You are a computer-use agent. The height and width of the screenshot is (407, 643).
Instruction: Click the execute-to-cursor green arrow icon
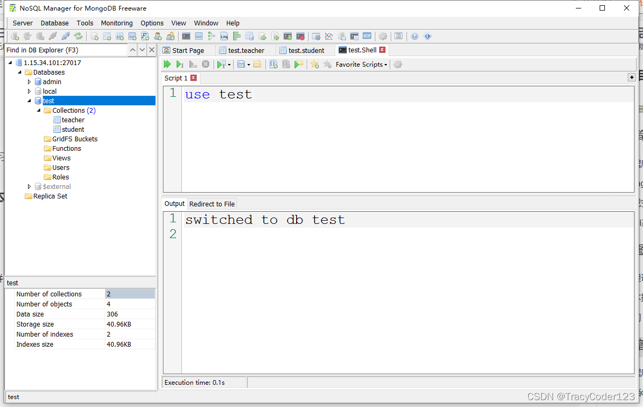[180, 64]
